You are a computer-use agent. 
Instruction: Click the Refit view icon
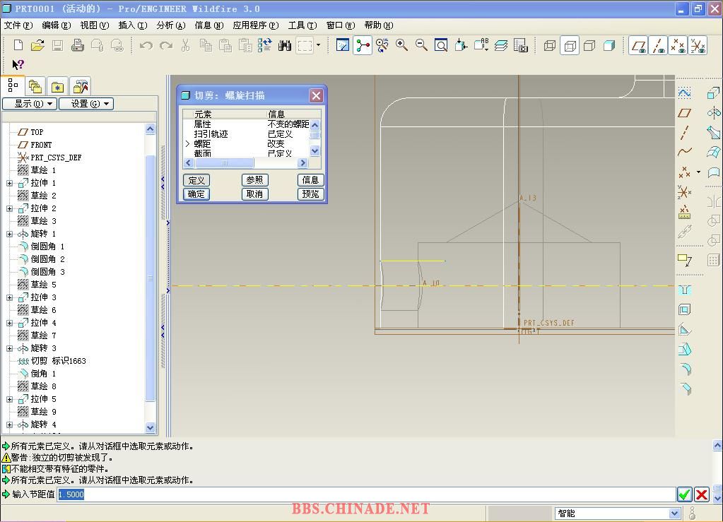(441, 45)
